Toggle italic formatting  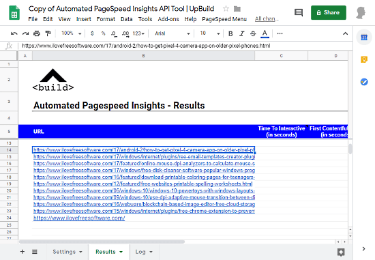[242, 33]
